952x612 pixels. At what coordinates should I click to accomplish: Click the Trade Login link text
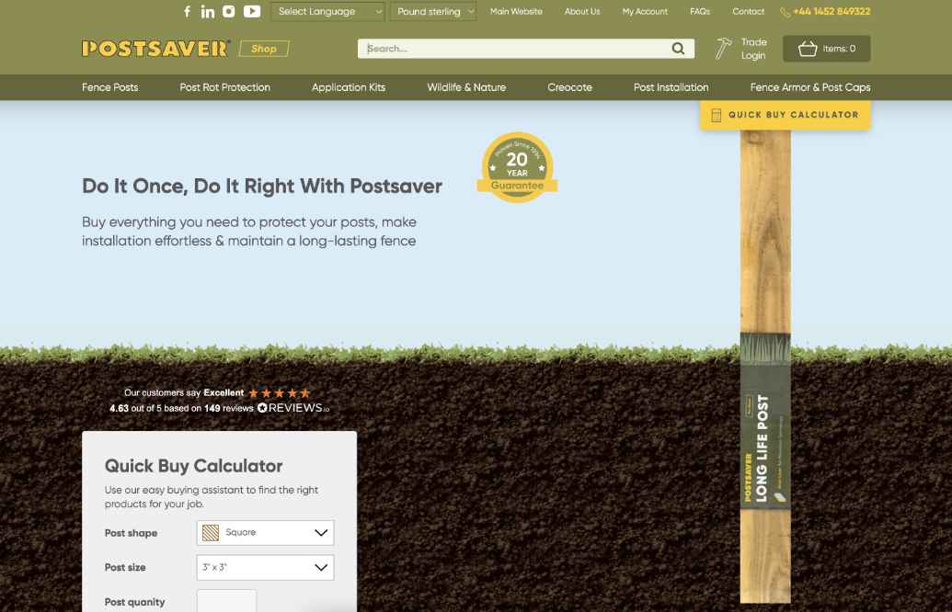tap(753, 49)
